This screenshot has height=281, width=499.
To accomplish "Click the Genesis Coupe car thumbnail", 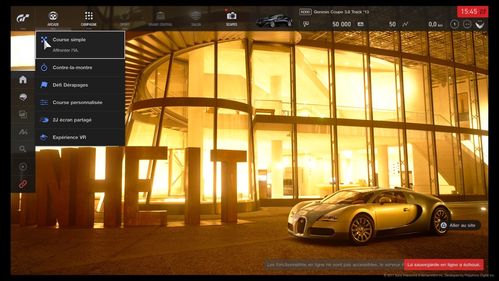I will pos(274,21).
